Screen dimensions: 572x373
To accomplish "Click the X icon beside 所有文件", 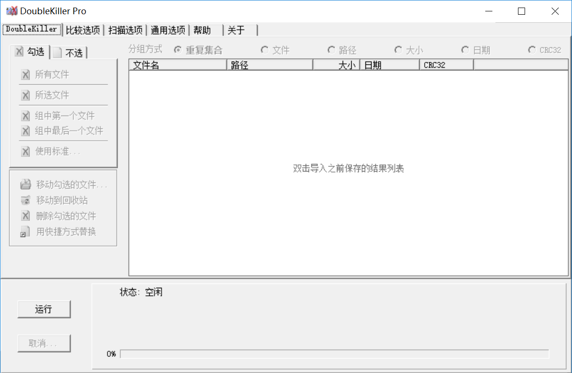I will click(x=26, y=74).
